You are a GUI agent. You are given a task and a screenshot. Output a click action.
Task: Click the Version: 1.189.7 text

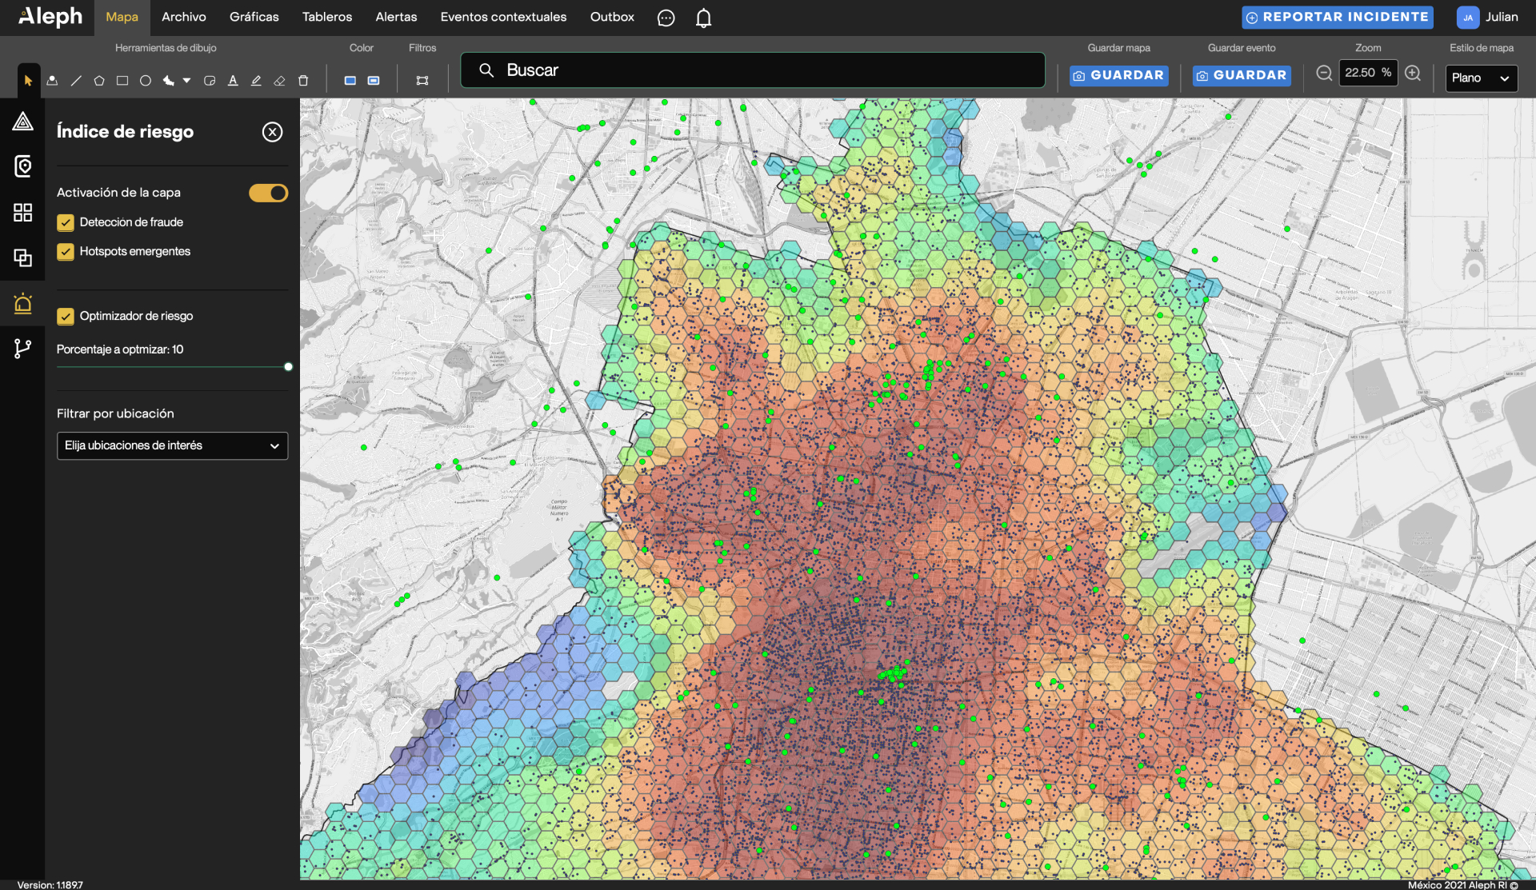click(50, 884)
